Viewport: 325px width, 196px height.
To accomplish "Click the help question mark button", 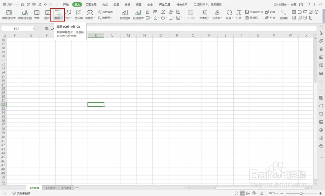I will [309, 4].
